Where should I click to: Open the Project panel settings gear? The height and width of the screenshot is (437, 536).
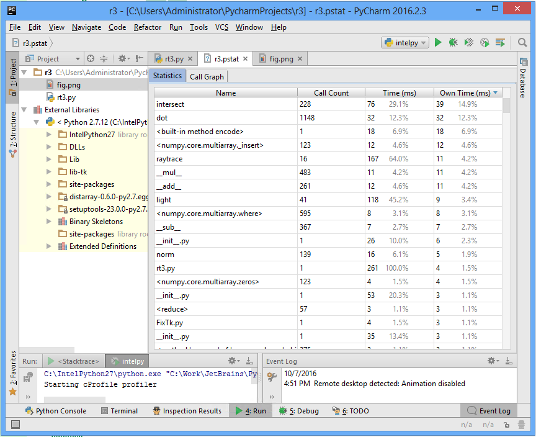point(123,58)
